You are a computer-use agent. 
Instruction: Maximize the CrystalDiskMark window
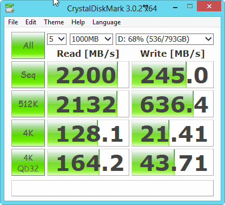click(x=190, y=6)
